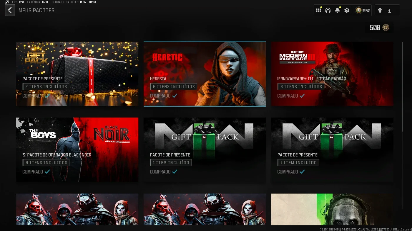412x231 pixels.
Task: Go back using the arrow button
Action: pyautogui.click(x=10, y=11)
